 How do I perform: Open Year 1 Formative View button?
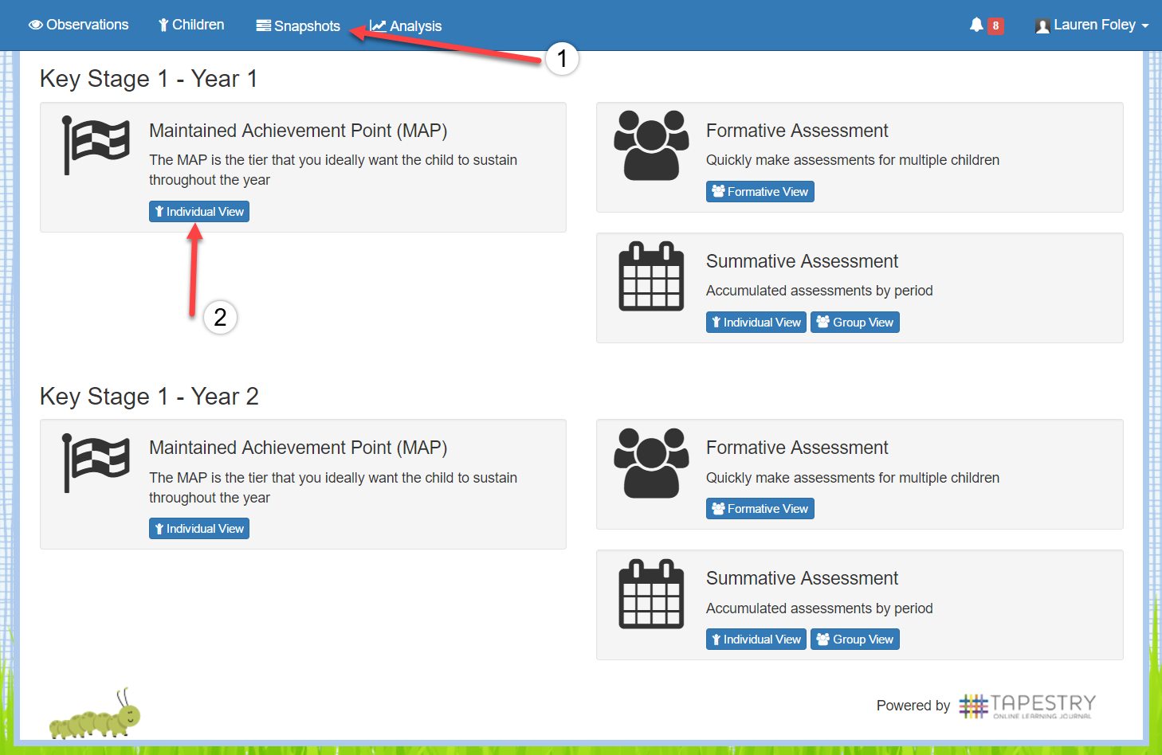(760, 191)
